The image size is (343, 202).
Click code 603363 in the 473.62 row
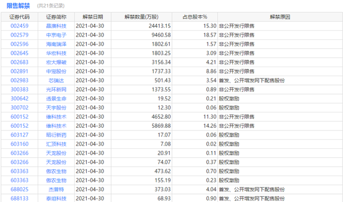tap(19, 171)
